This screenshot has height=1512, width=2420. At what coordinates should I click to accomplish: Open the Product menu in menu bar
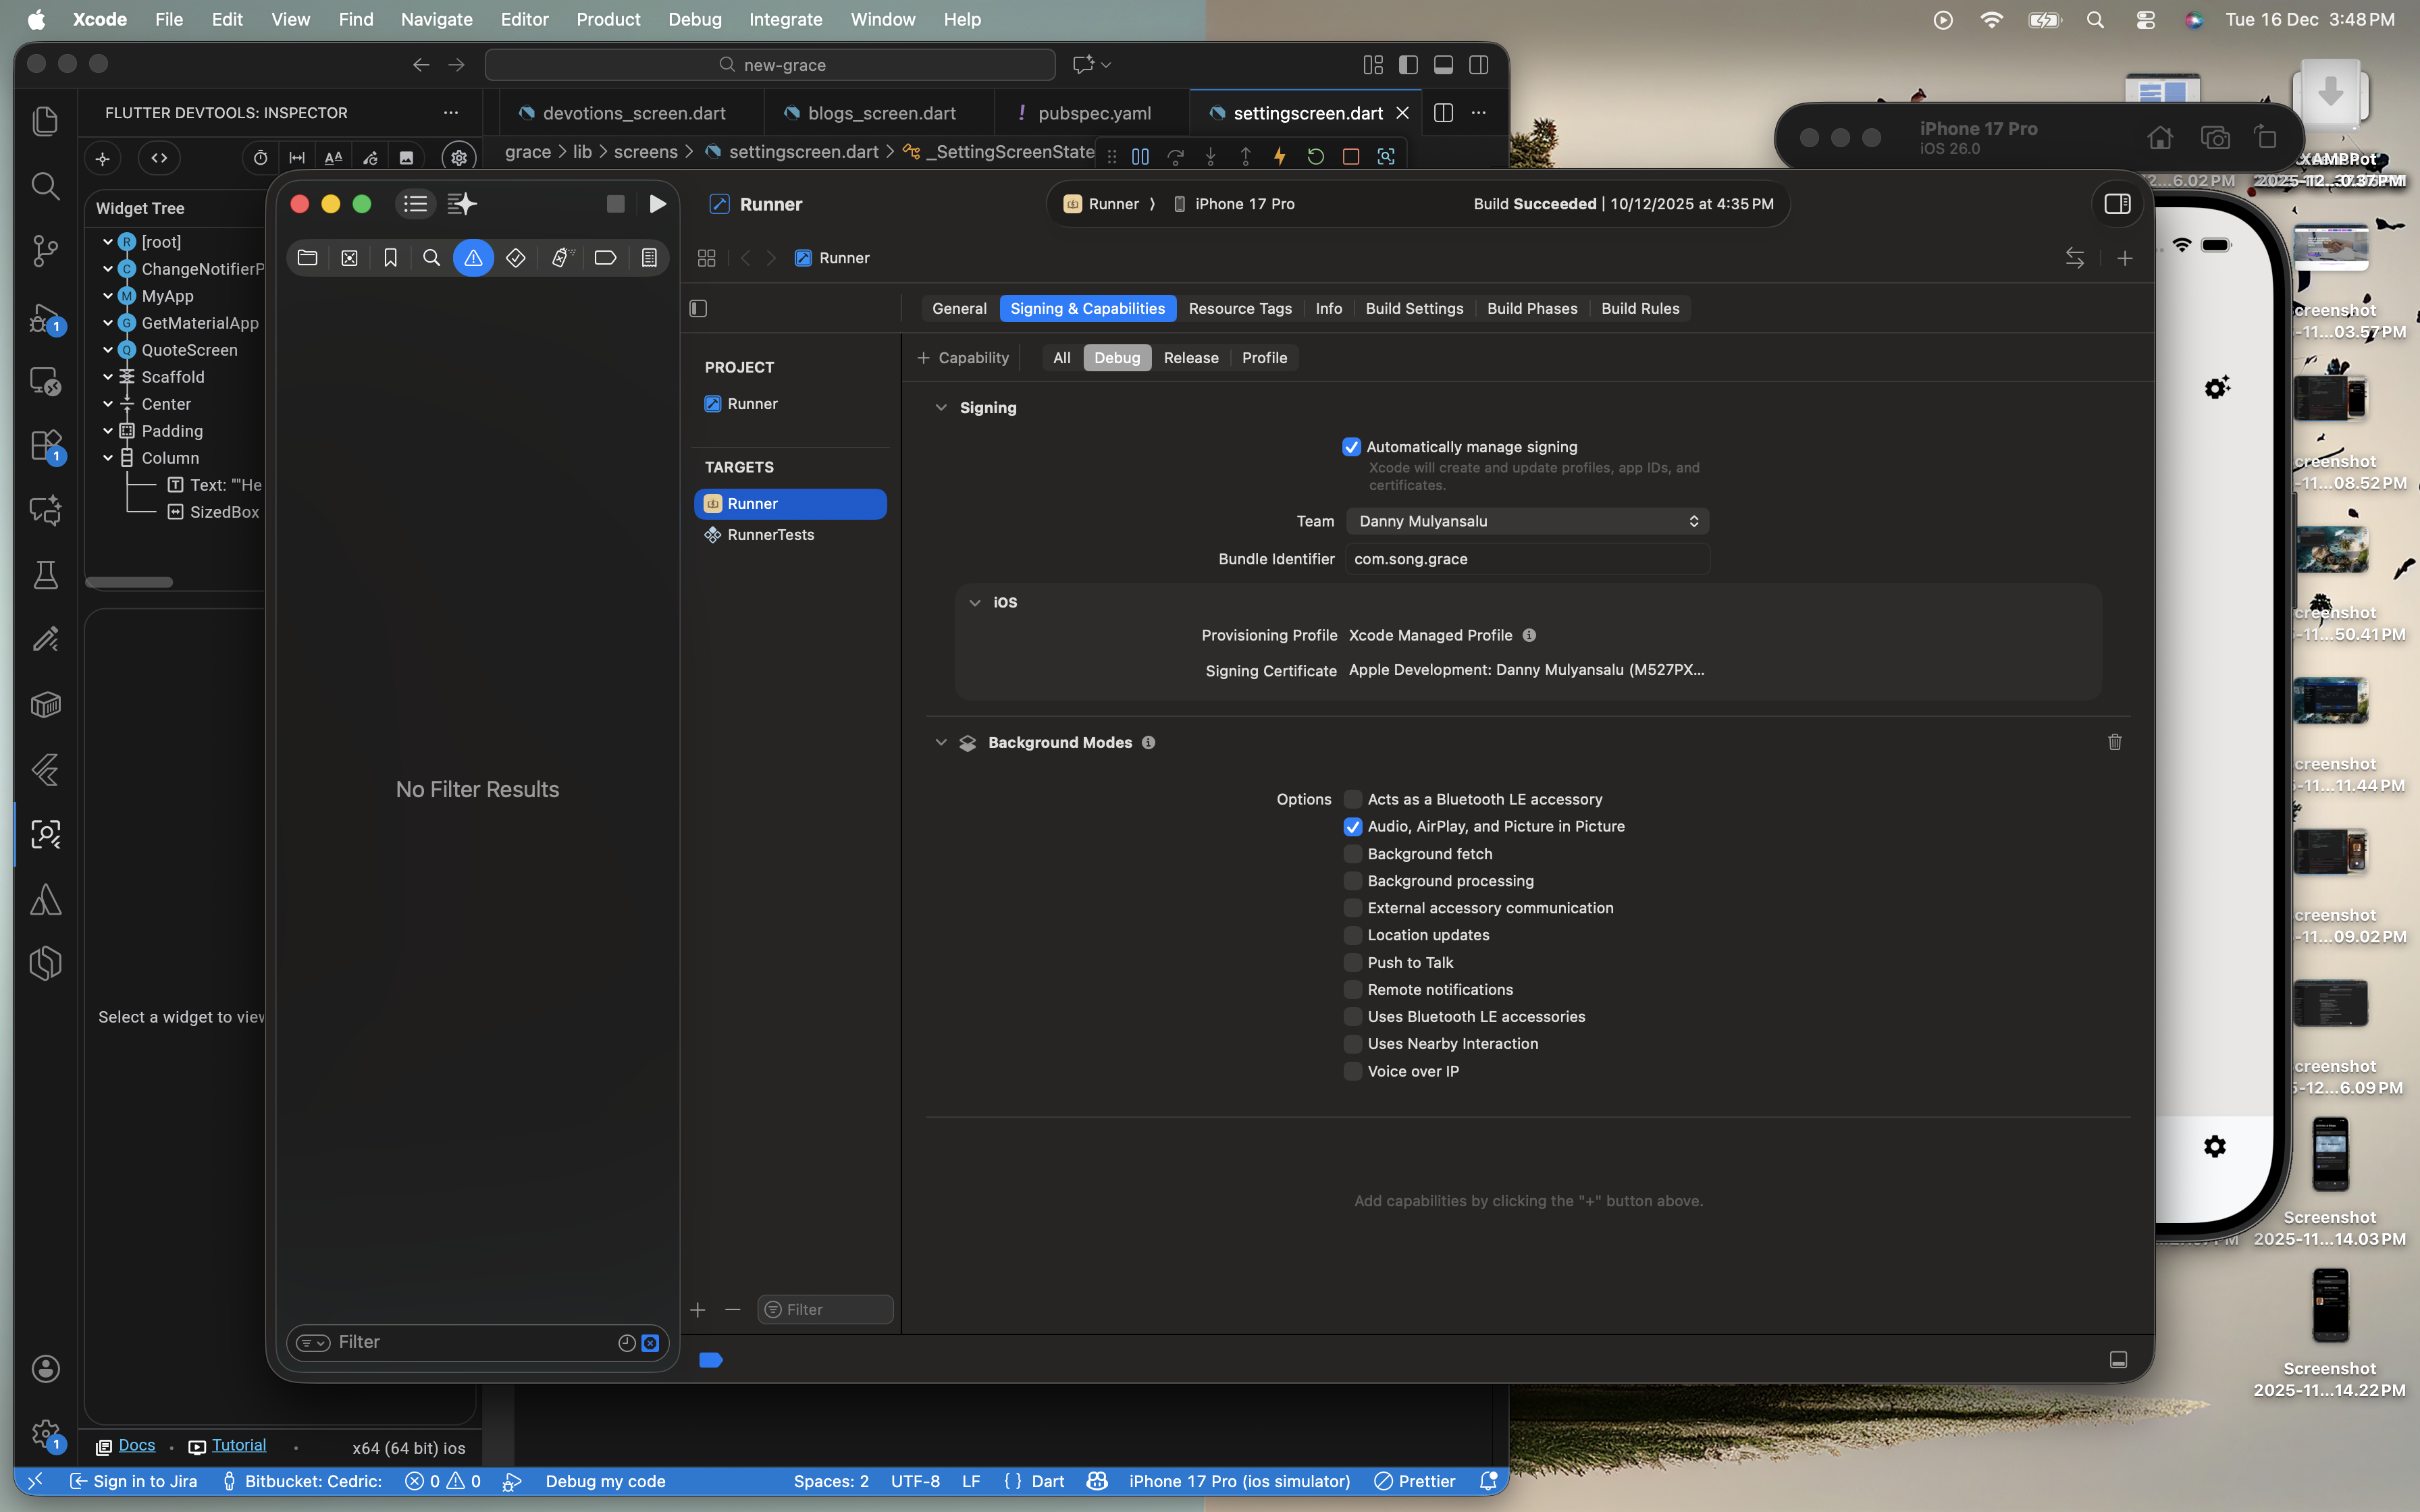click(607, 19)
